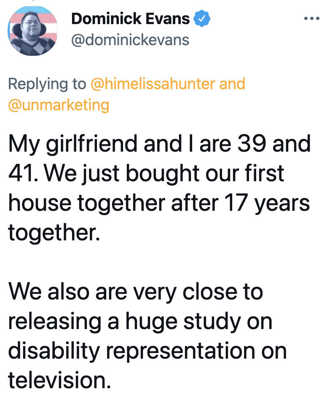The image size is (327, 403).
Task: Click the @dominickevans handle
Action: (130, 40)
